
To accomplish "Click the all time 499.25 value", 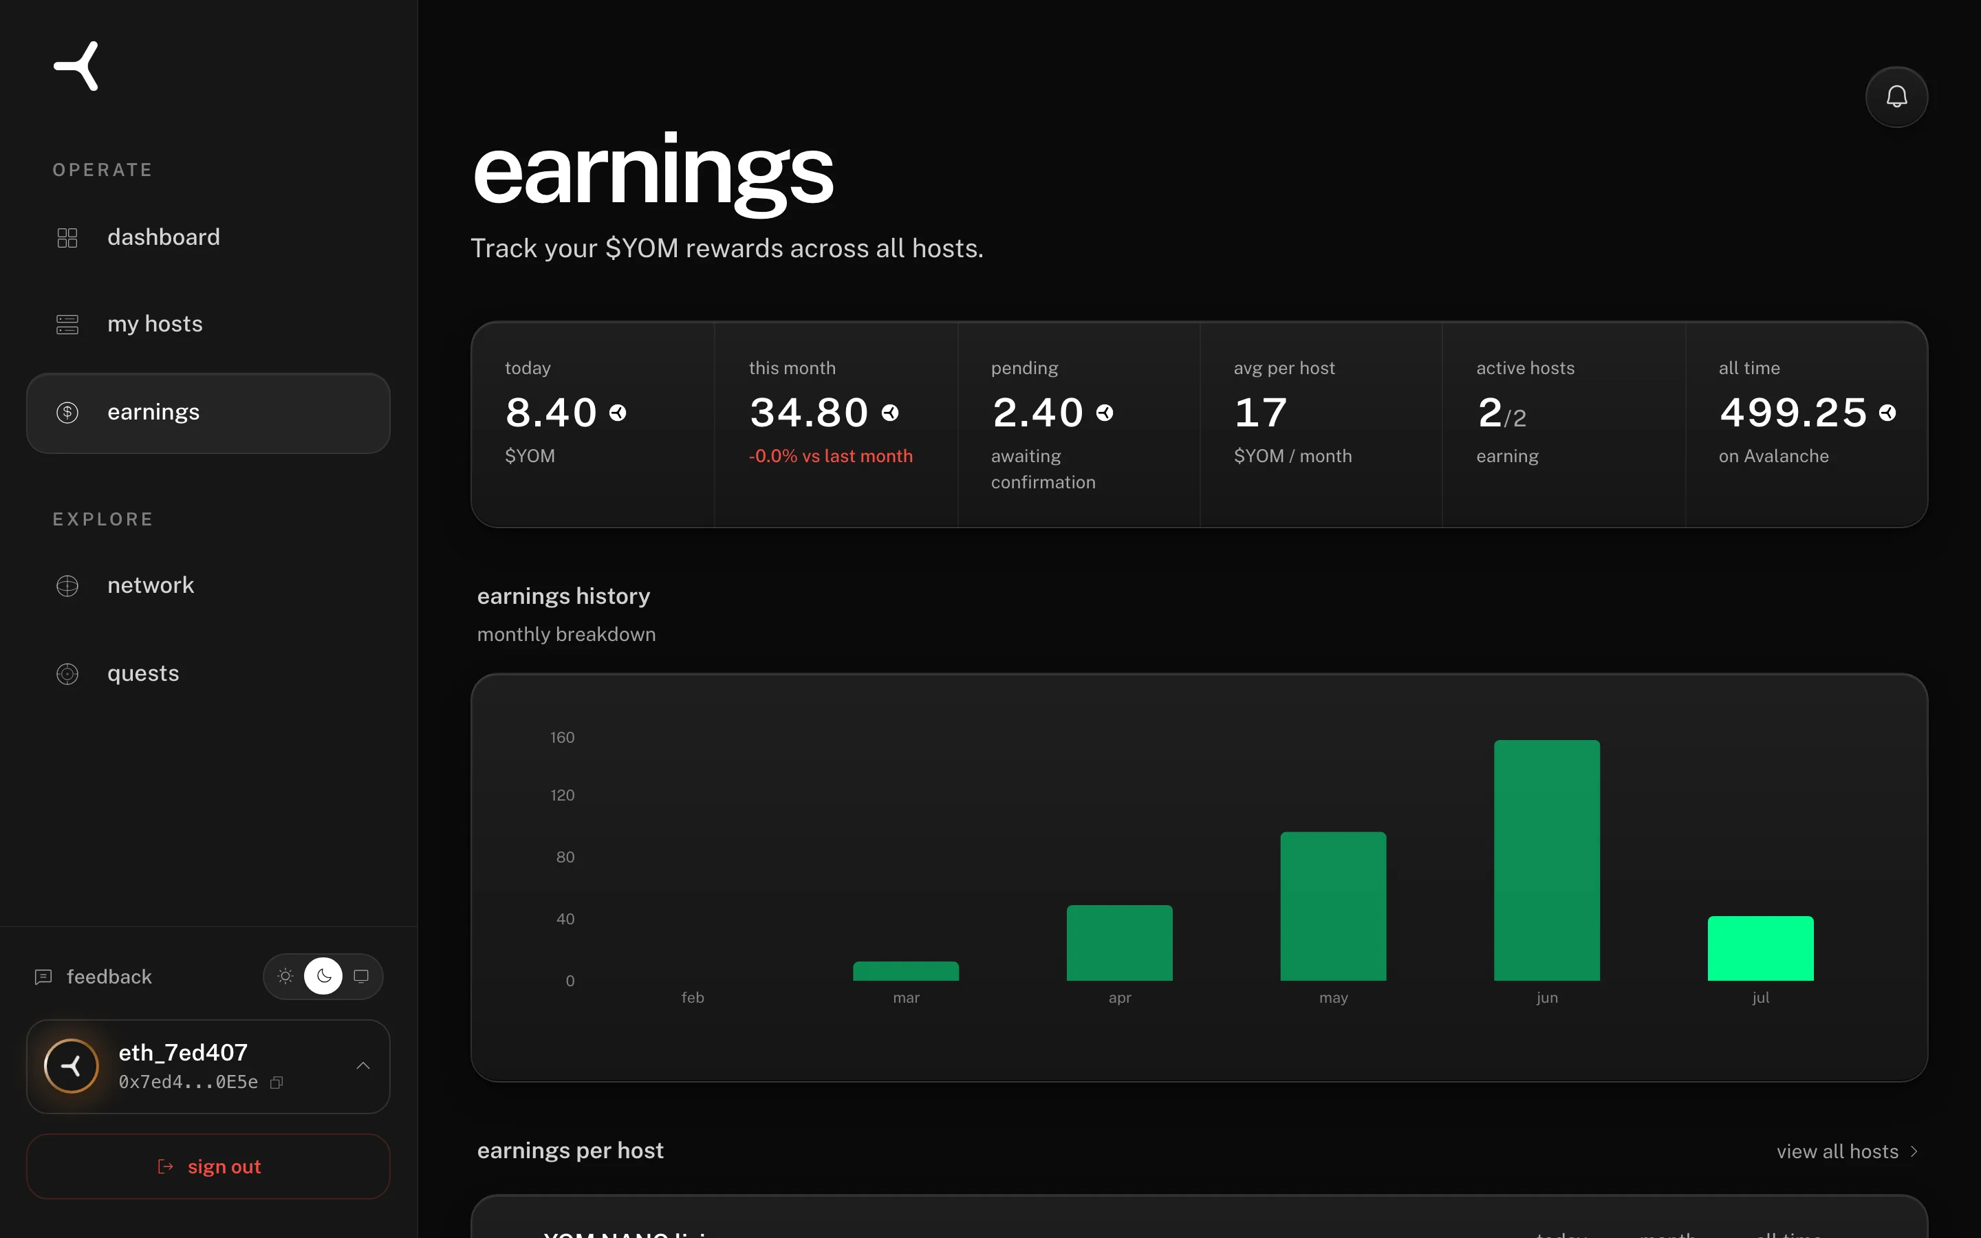I will 1793,413.
